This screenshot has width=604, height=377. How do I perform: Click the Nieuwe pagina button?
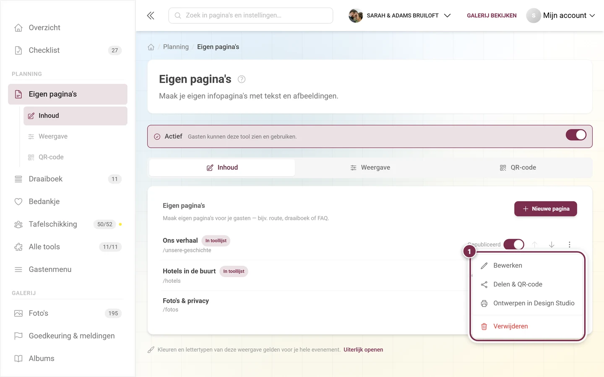tap(546, 209)
